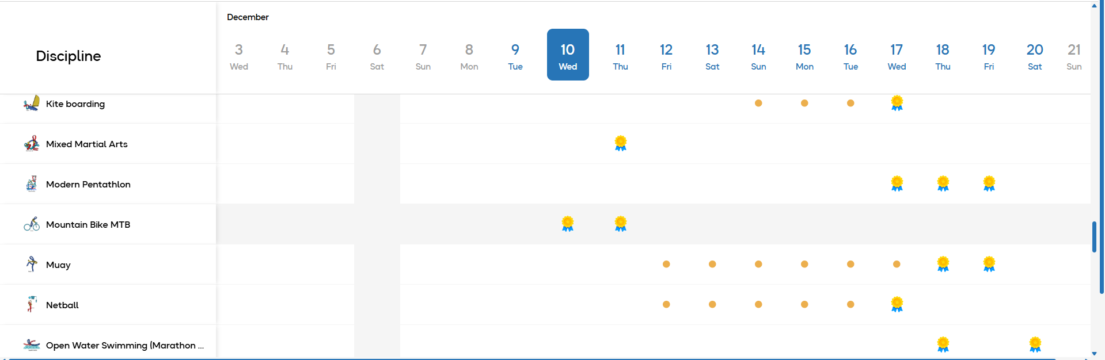1105x360 pixels.
Task: Click the Mixed Martial Arts sport icon
Action: coord(32,144)
